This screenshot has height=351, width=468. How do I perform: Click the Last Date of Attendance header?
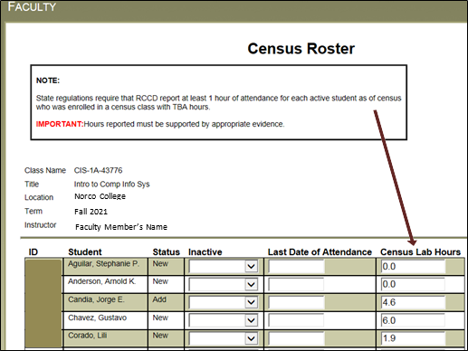(320, 251)
